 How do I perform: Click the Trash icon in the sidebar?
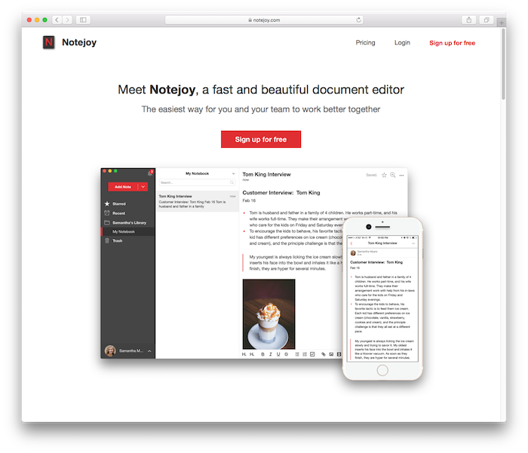[x=107, y=240]
